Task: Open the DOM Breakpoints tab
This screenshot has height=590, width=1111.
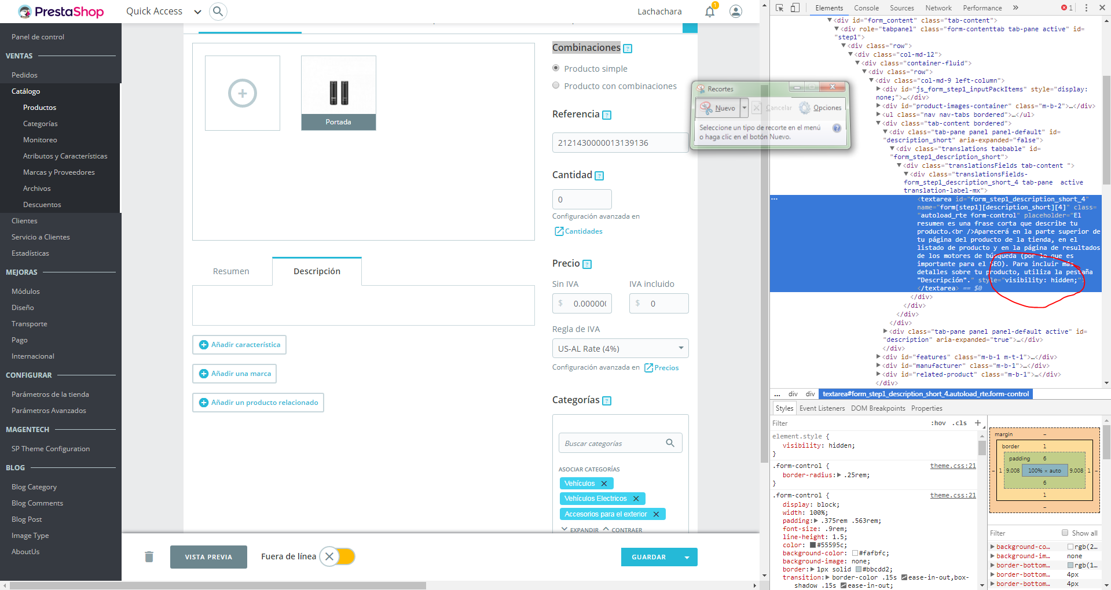Action: coord(878,408)
